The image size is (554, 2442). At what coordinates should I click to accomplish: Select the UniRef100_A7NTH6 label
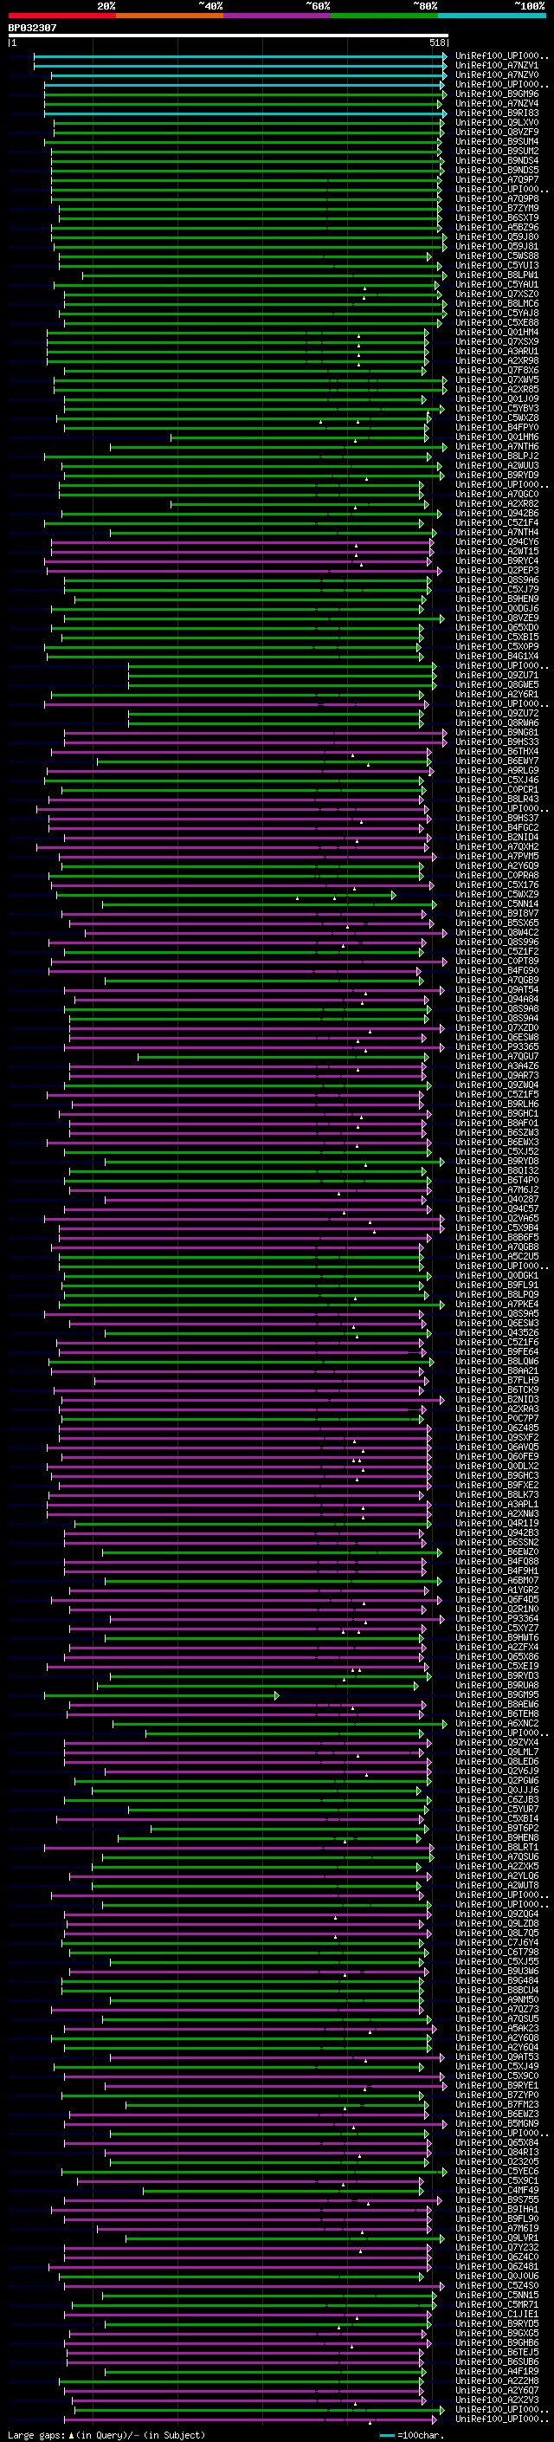tap(497, 446)
